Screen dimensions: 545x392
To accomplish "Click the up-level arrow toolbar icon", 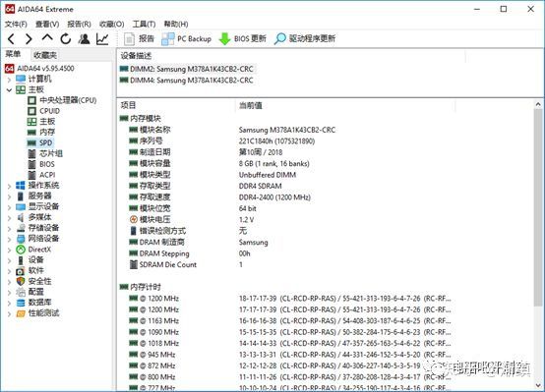I will [47, 37].
